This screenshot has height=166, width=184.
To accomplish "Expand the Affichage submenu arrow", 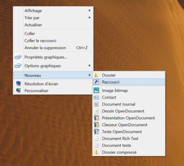I will click(x=89, y=10).
